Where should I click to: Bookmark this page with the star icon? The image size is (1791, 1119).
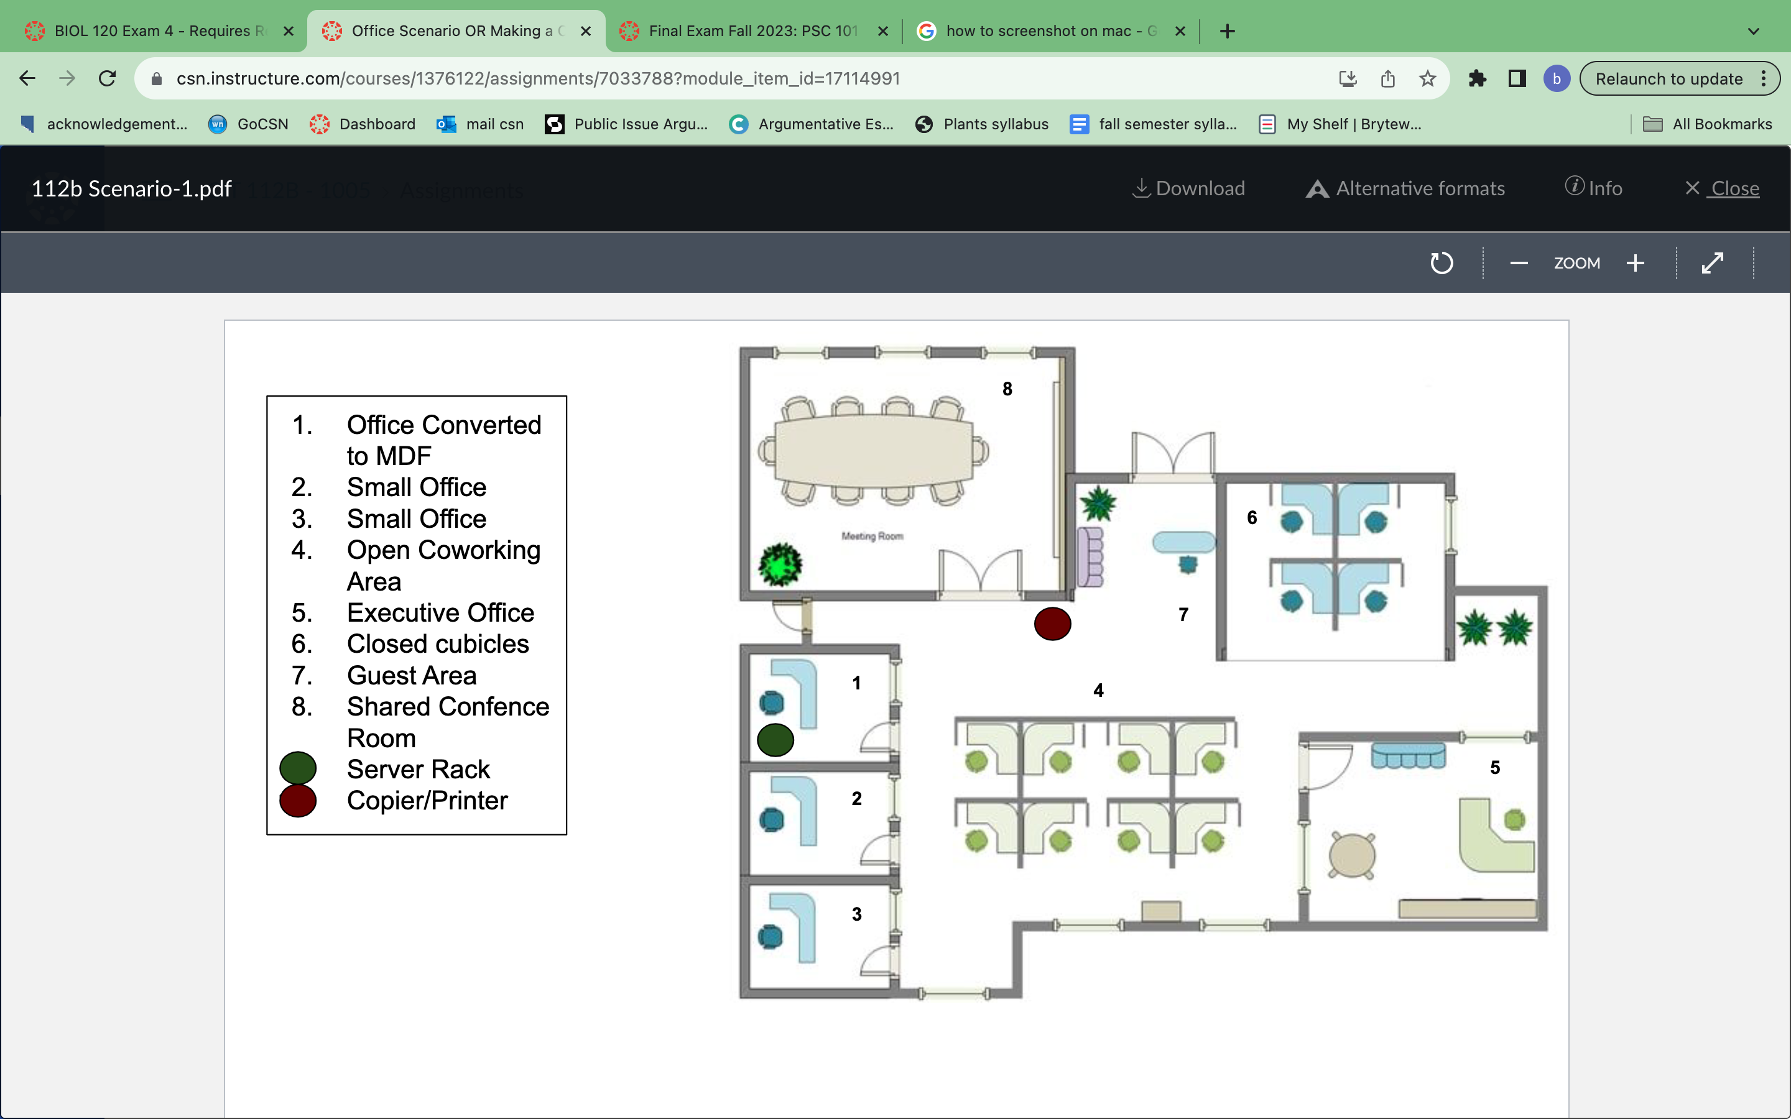[x=1428, y=78]
